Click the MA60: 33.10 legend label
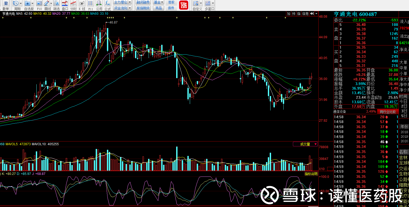Screen dimensions: 409x207 pyautogui.click(x=99, y=14)
